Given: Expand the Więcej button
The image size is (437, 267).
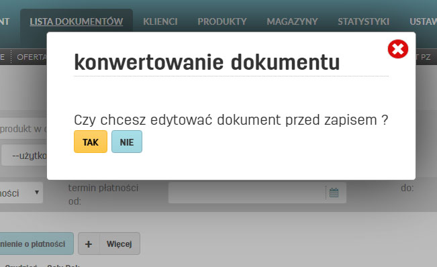Looking at the screenshot, I should (x=119, y=244).
